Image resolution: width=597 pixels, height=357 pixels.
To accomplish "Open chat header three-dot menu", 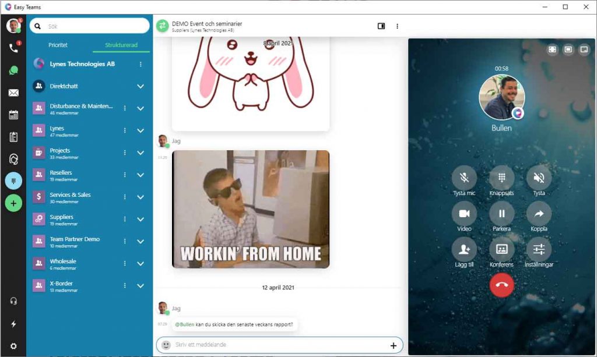I will (x=397, y=26).
